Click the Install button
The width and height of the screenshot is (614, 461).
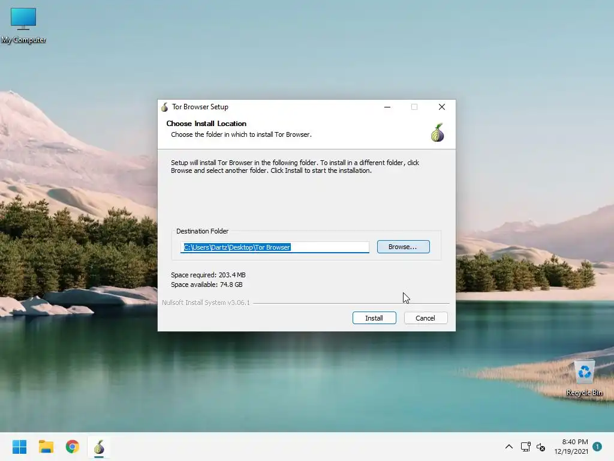pyautogui.click(x=374, y=318)
